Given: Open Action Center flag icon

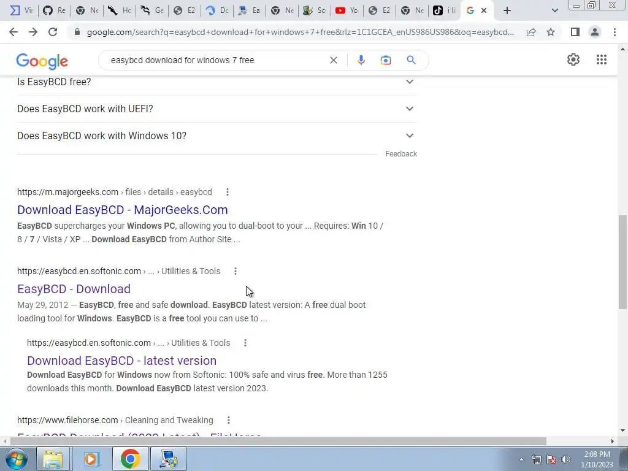Looking at the screenshot, I should 551,459.
